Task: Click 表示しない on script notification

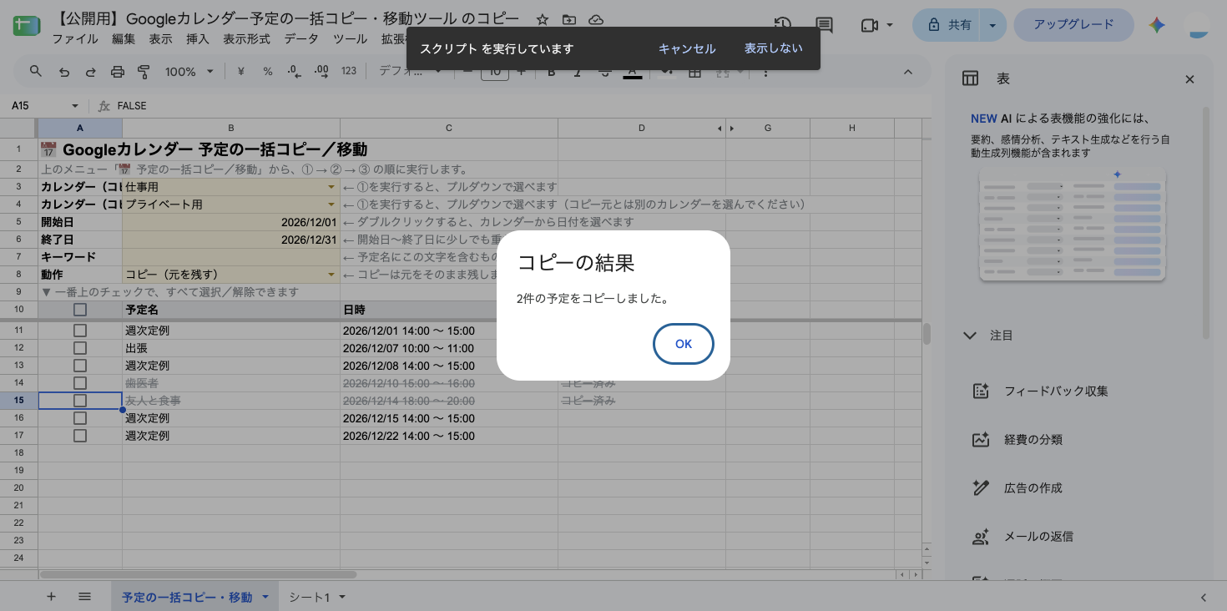Action: tap(774, 48)
